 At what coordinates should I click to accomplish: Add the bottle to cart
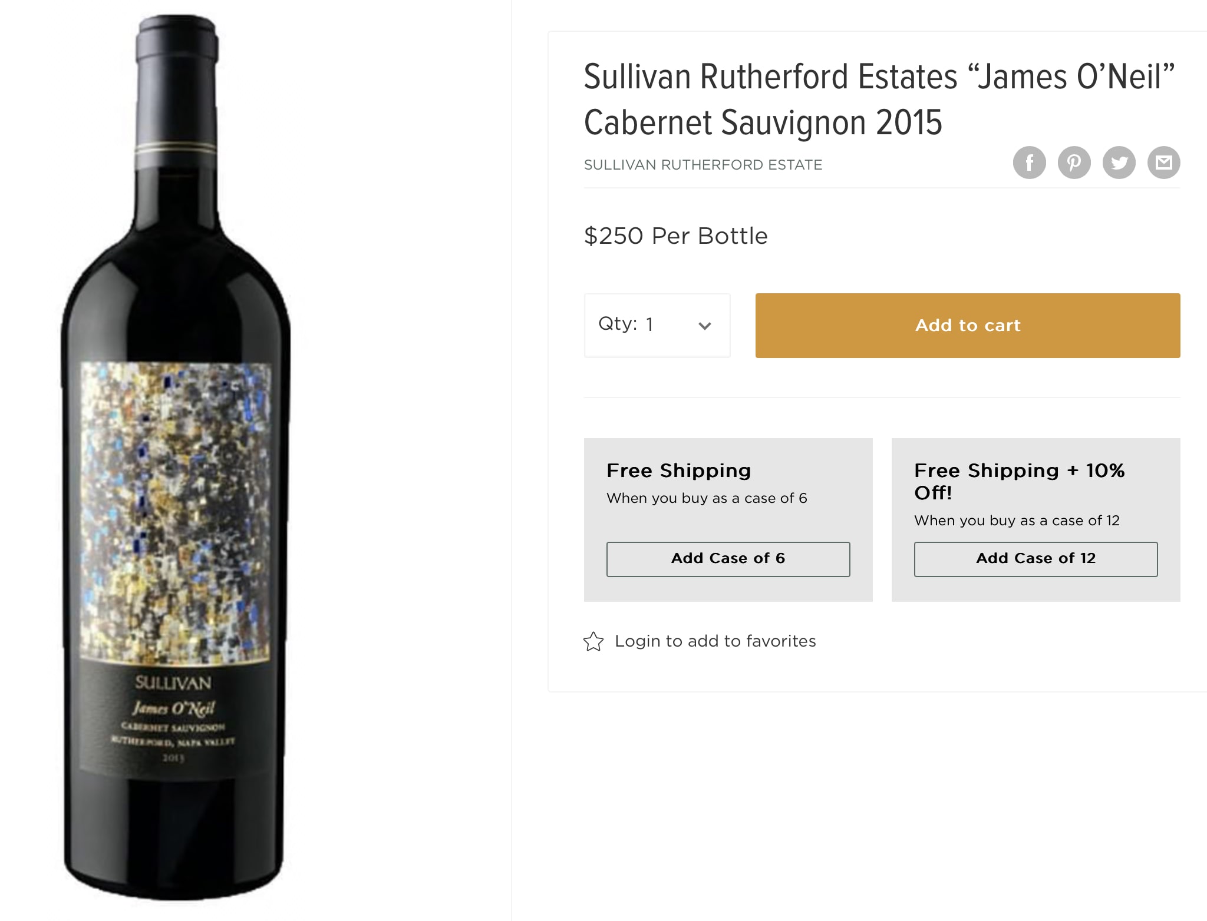point(968,325)
